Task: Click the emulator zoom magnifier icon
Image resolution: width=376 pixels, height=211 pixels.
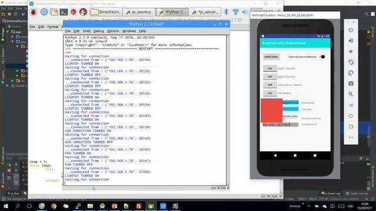Action: (351, 94)
